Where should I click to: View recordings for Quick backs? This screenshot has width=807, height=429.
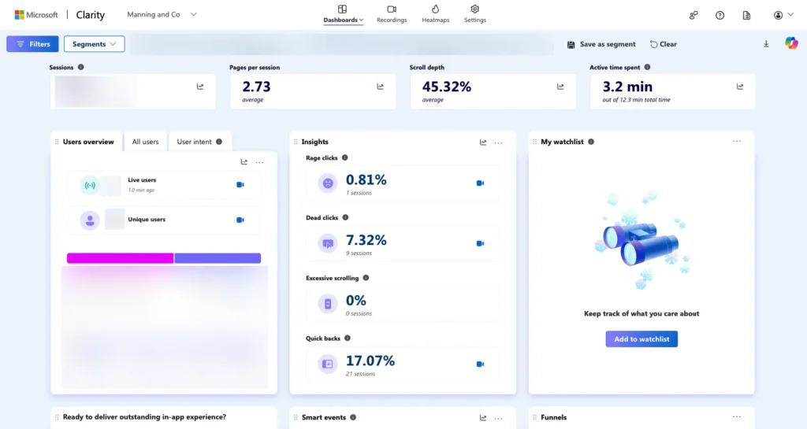pos(479,364)
